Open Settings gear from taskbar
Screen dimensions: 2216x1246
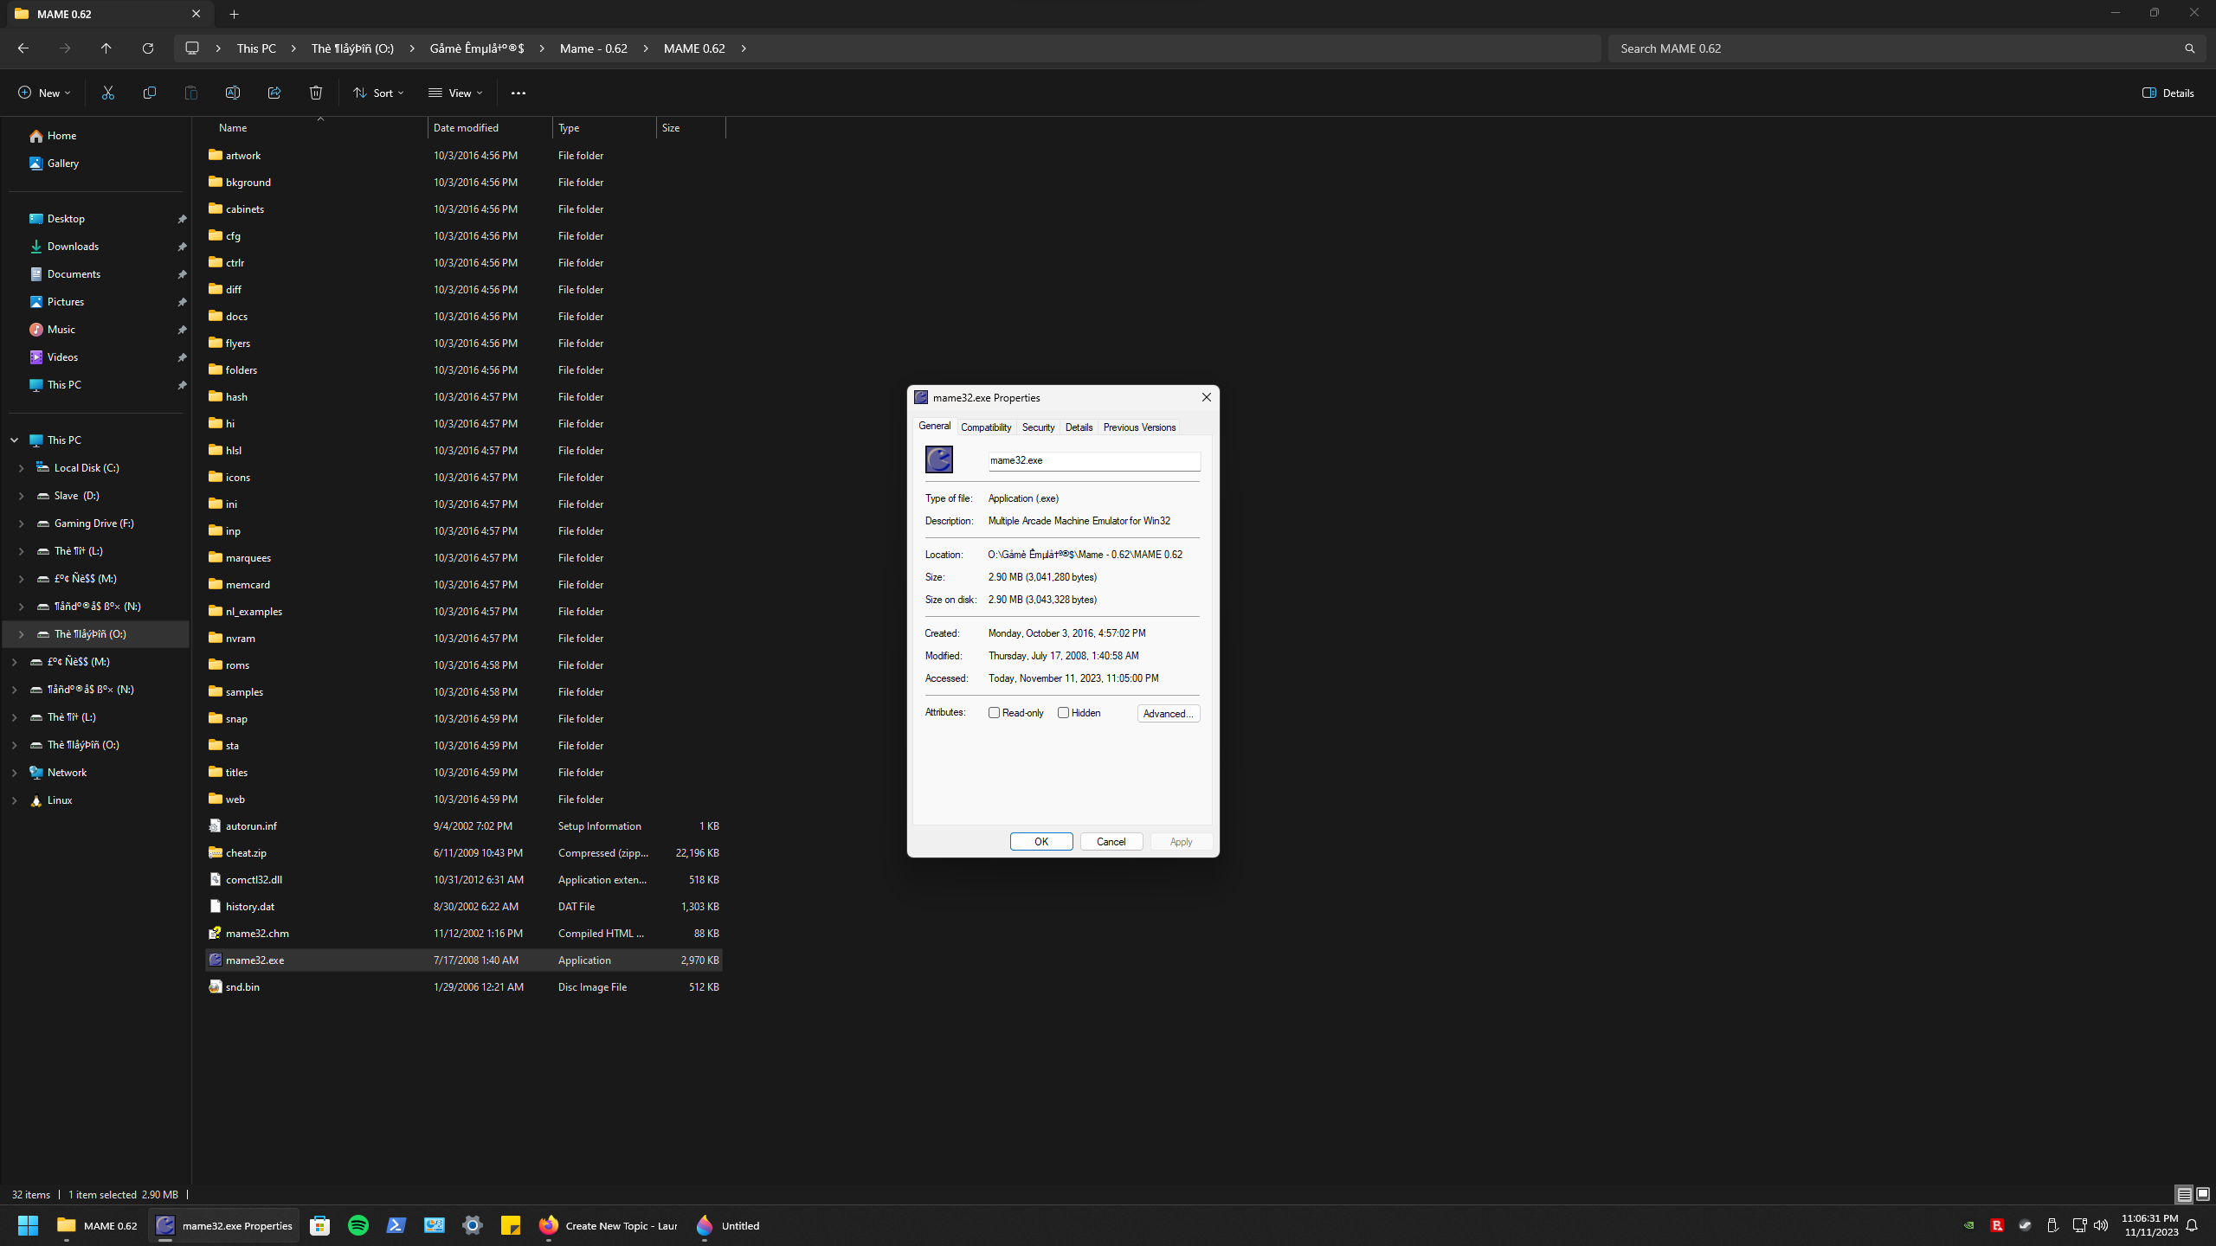(473, 1225)
